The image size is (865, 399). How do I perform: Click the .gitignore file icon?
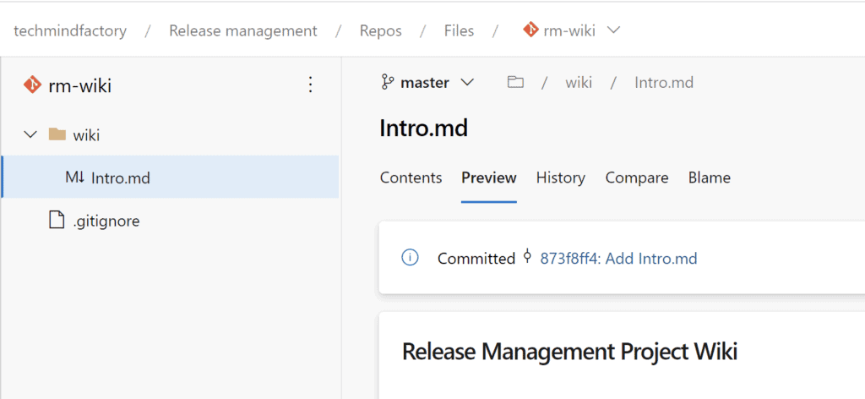[57, 221]
